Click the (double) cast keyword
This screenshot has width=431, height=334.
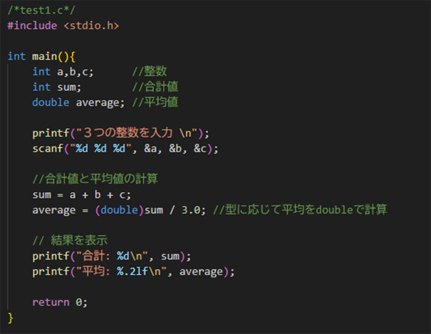point(119,210)
